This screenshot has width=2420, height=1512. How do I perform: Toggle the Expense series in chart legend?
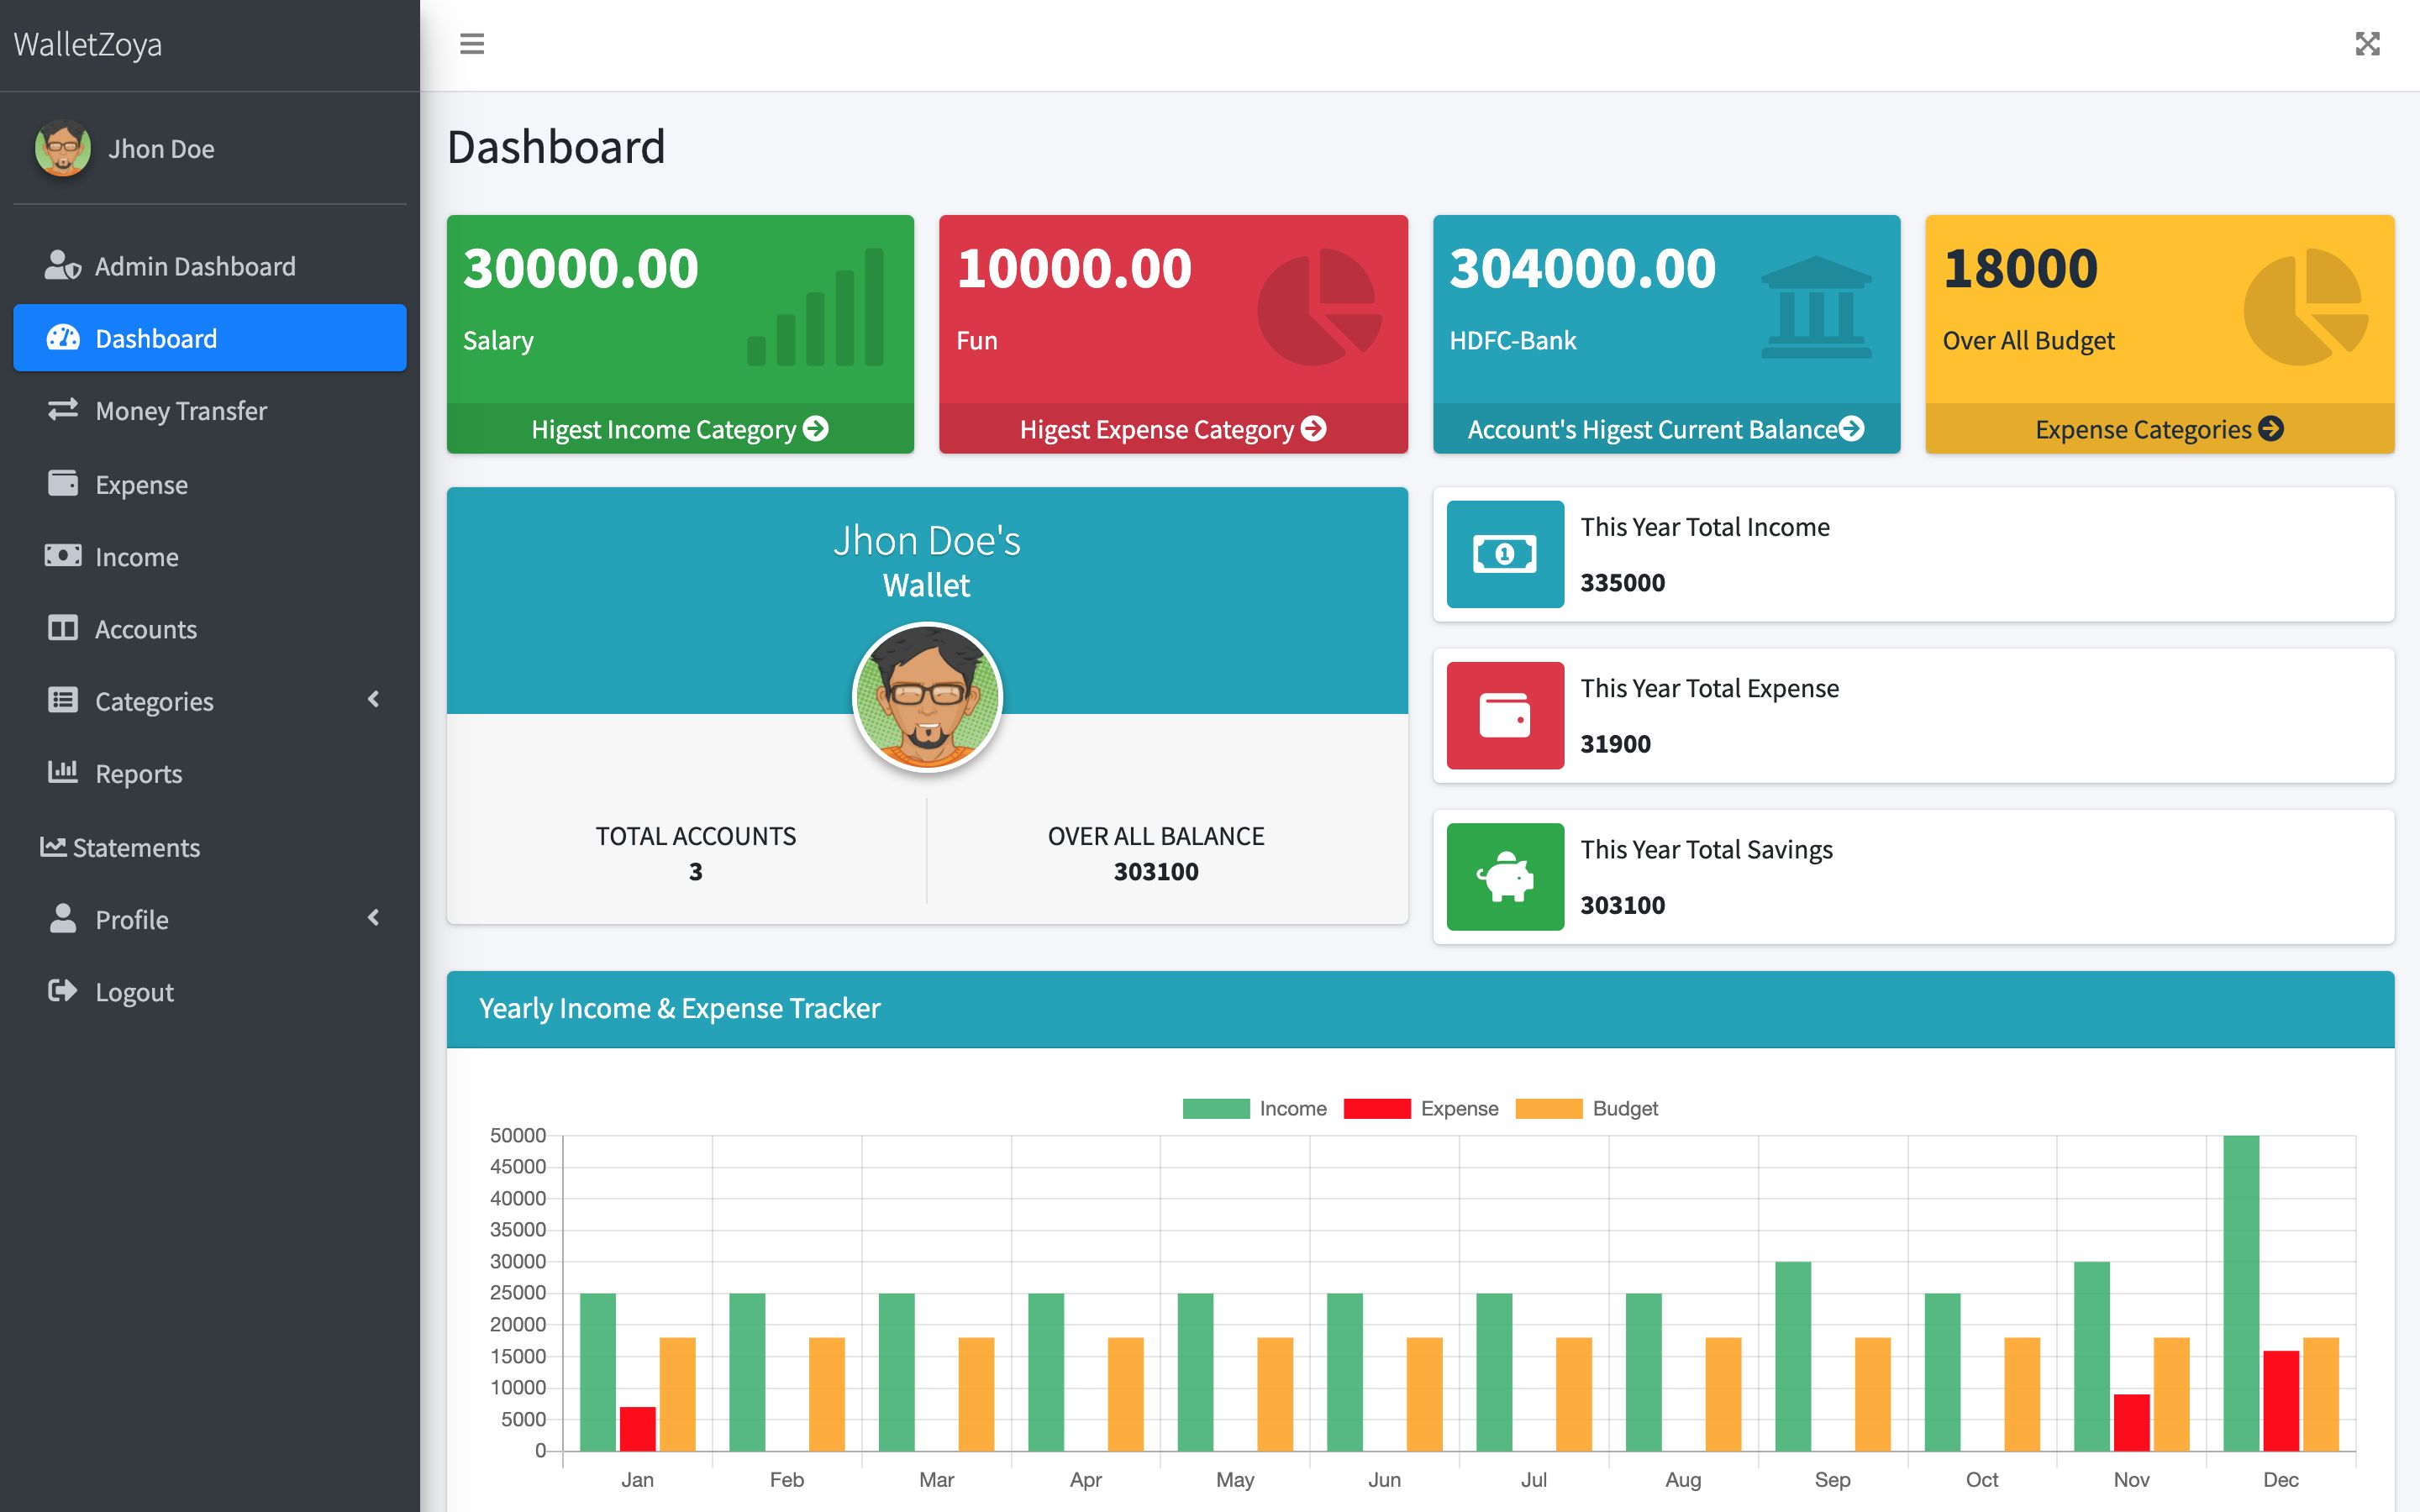1420,1108
